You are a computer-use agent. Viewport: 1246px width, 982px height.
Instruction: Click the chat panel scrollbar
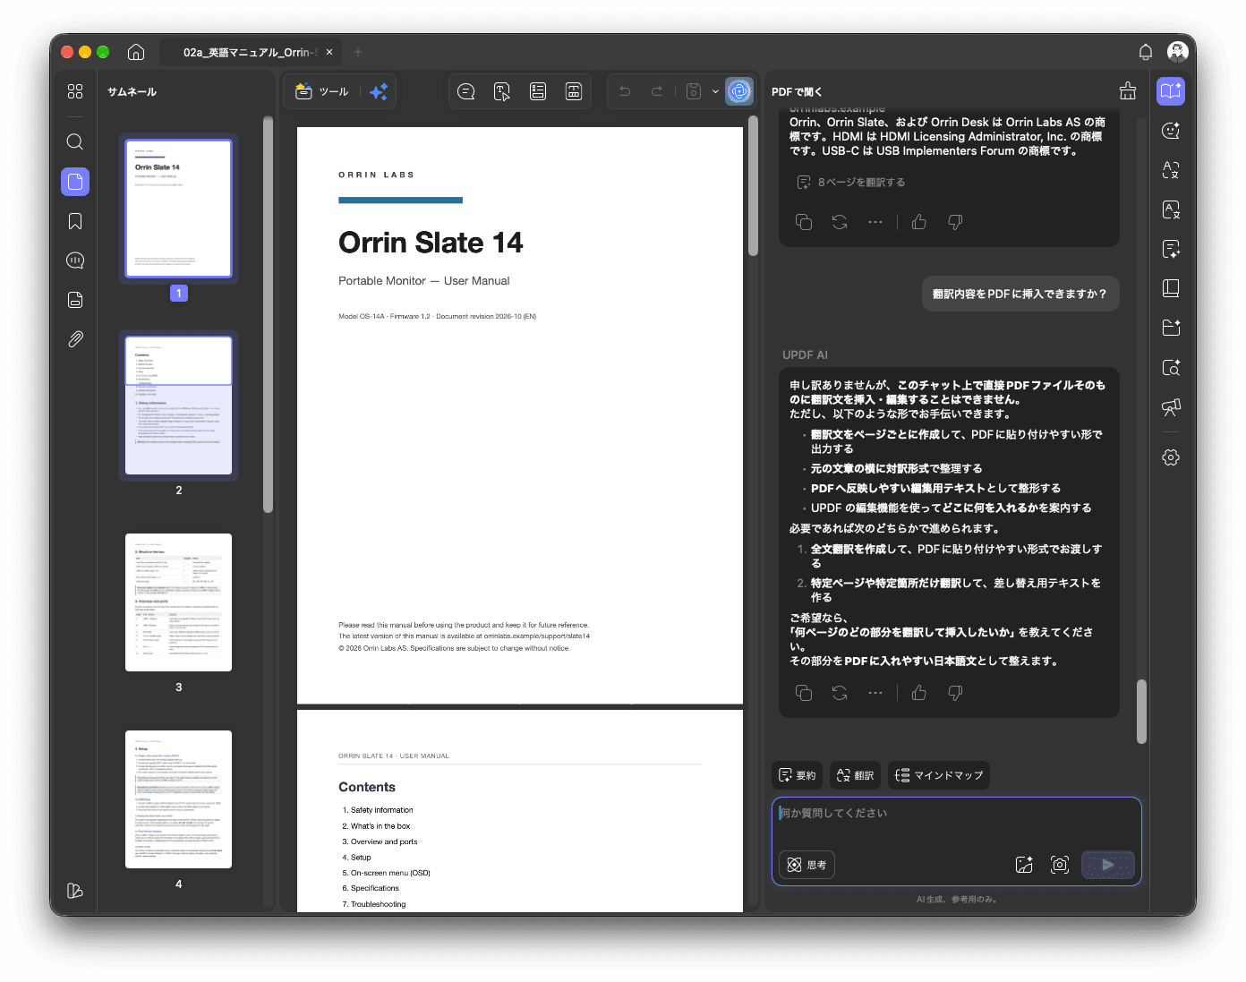[1141, 712]
